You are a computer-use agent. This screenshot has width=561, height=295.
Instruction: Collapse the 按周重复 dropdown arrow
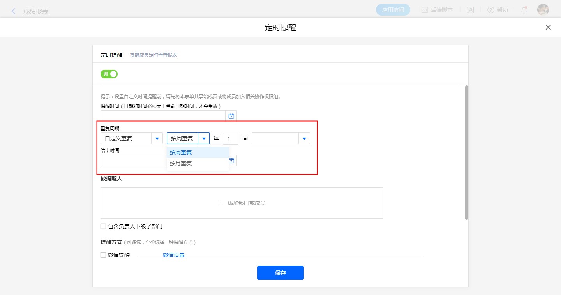tap(204, 138)
